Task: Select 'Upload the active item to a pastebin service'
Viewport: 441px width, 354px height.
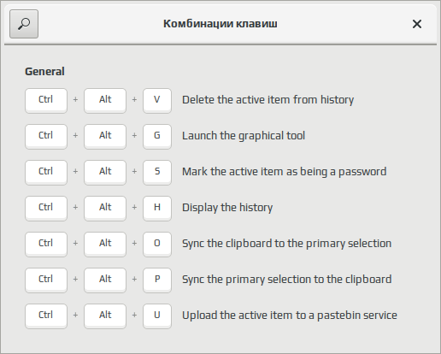Action: pyautogui.click(x=290, y=316)
